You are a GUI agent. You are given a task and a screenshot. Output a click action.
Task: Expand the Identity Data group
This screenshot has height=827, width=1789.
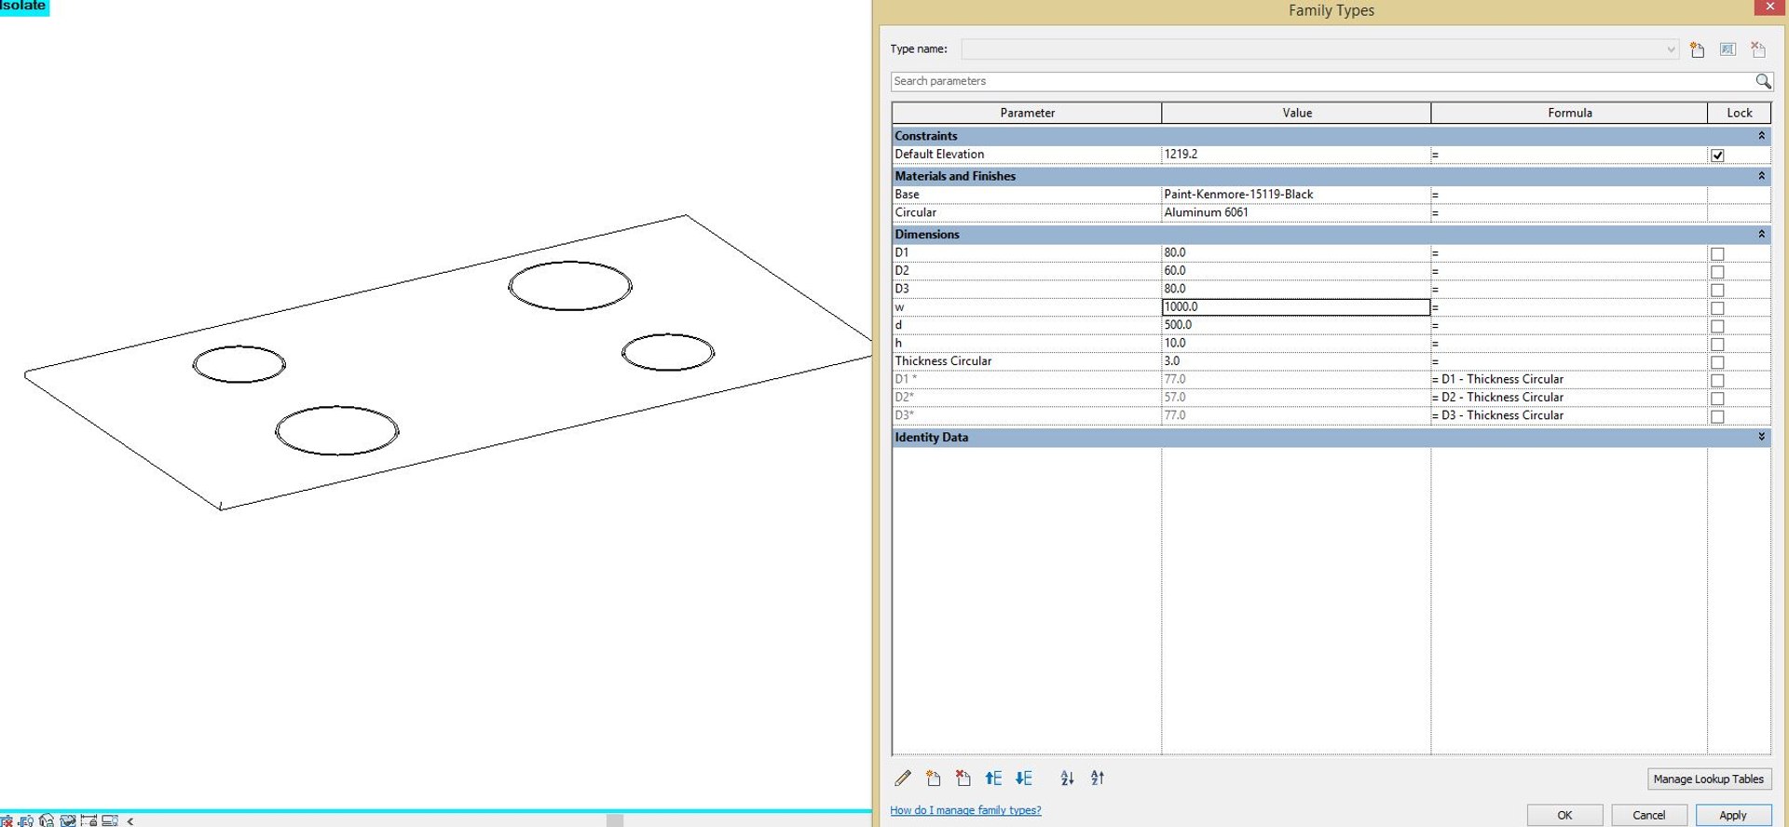(x=1761, y=437)
